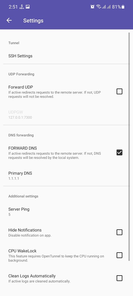Viewport: 133px width, 296px height.
Task: Uncheck the FORWARD DNS checkbox
Action: 120,152
